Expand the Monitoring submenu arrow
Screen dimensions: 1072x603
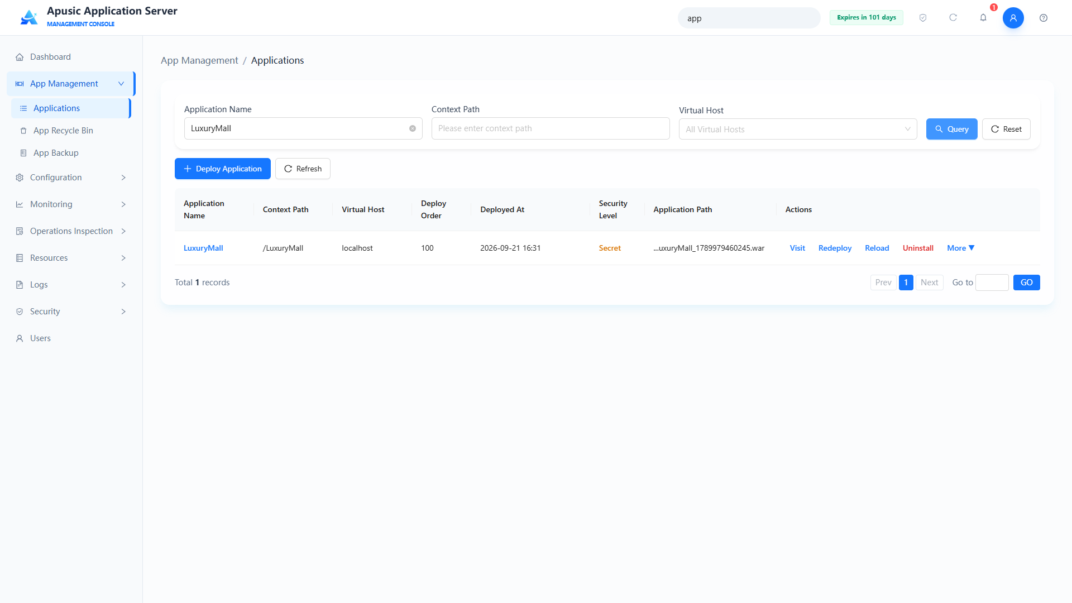(x=123, y=204)
